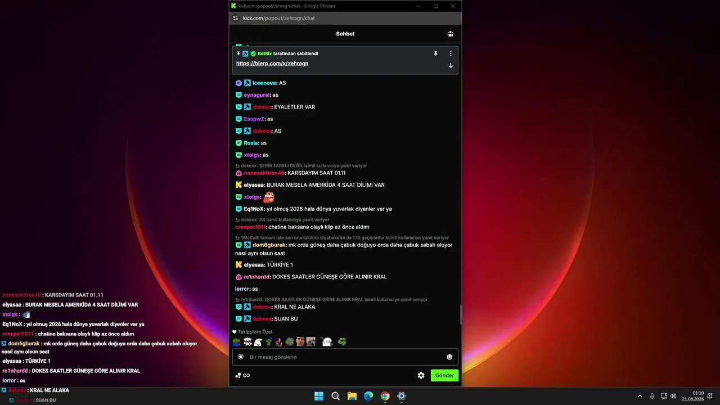Viewport: 720px width, 405px height.
Task: Open site information icon in address bar
Action: 236,18
